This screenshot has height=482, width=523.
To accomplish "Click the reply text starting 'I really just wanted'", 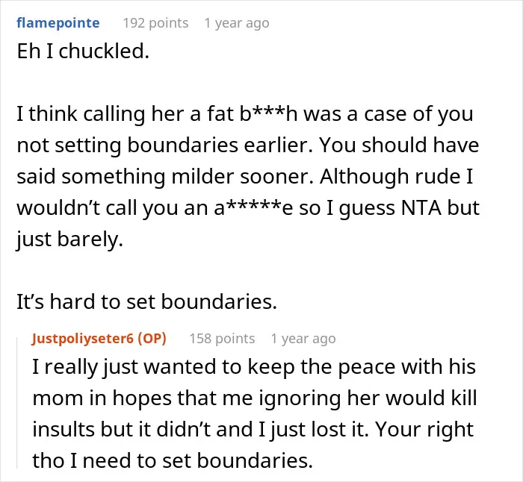I will point(255,413).
